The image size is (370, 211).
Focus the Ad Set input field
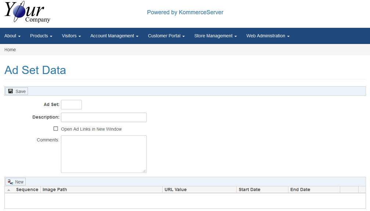pyautogui.click(x=71, y=105)
